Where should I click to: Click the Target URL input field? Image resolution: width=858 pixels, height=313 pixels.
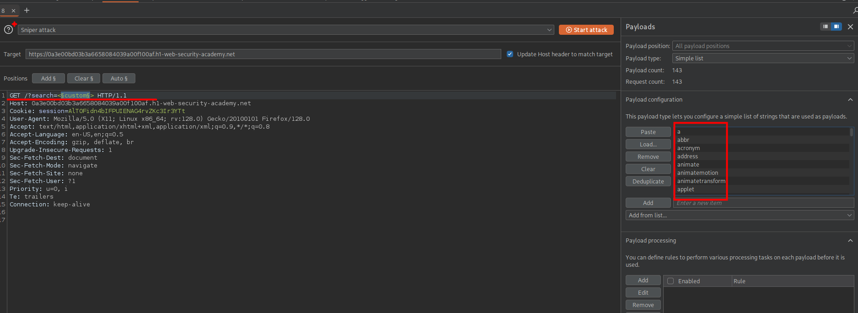click(x=263, y=54)
